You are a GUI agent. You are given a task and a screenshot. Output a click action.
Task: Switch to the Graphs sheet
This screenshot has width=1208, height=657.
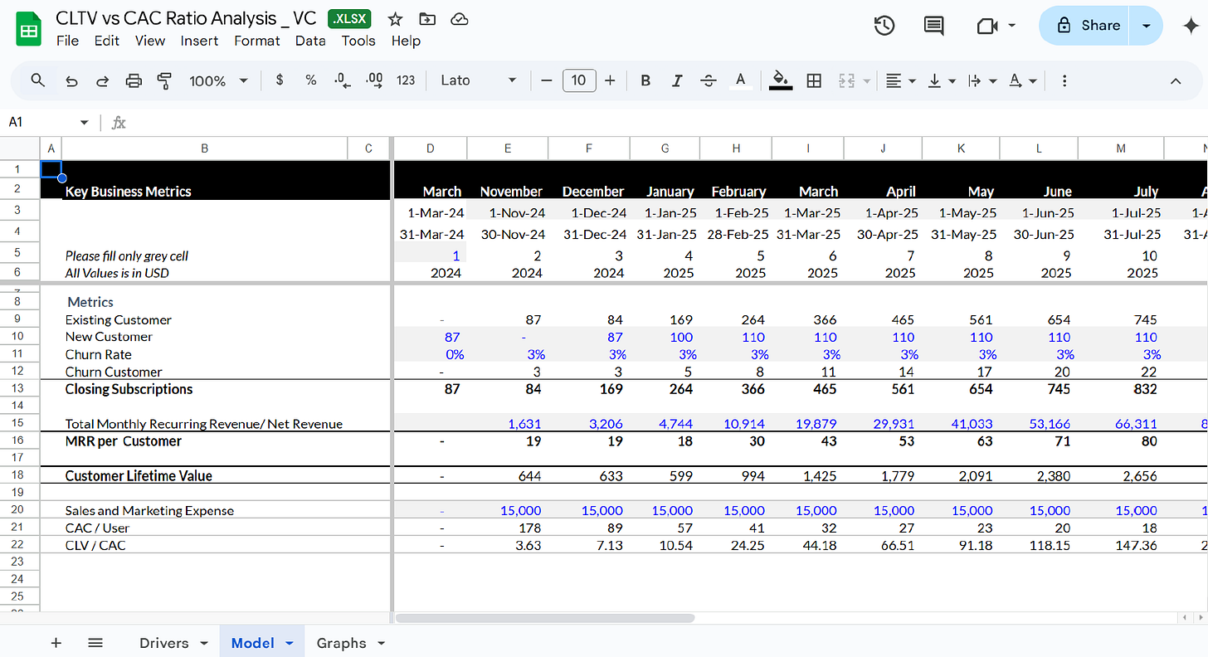coord(342,642)
